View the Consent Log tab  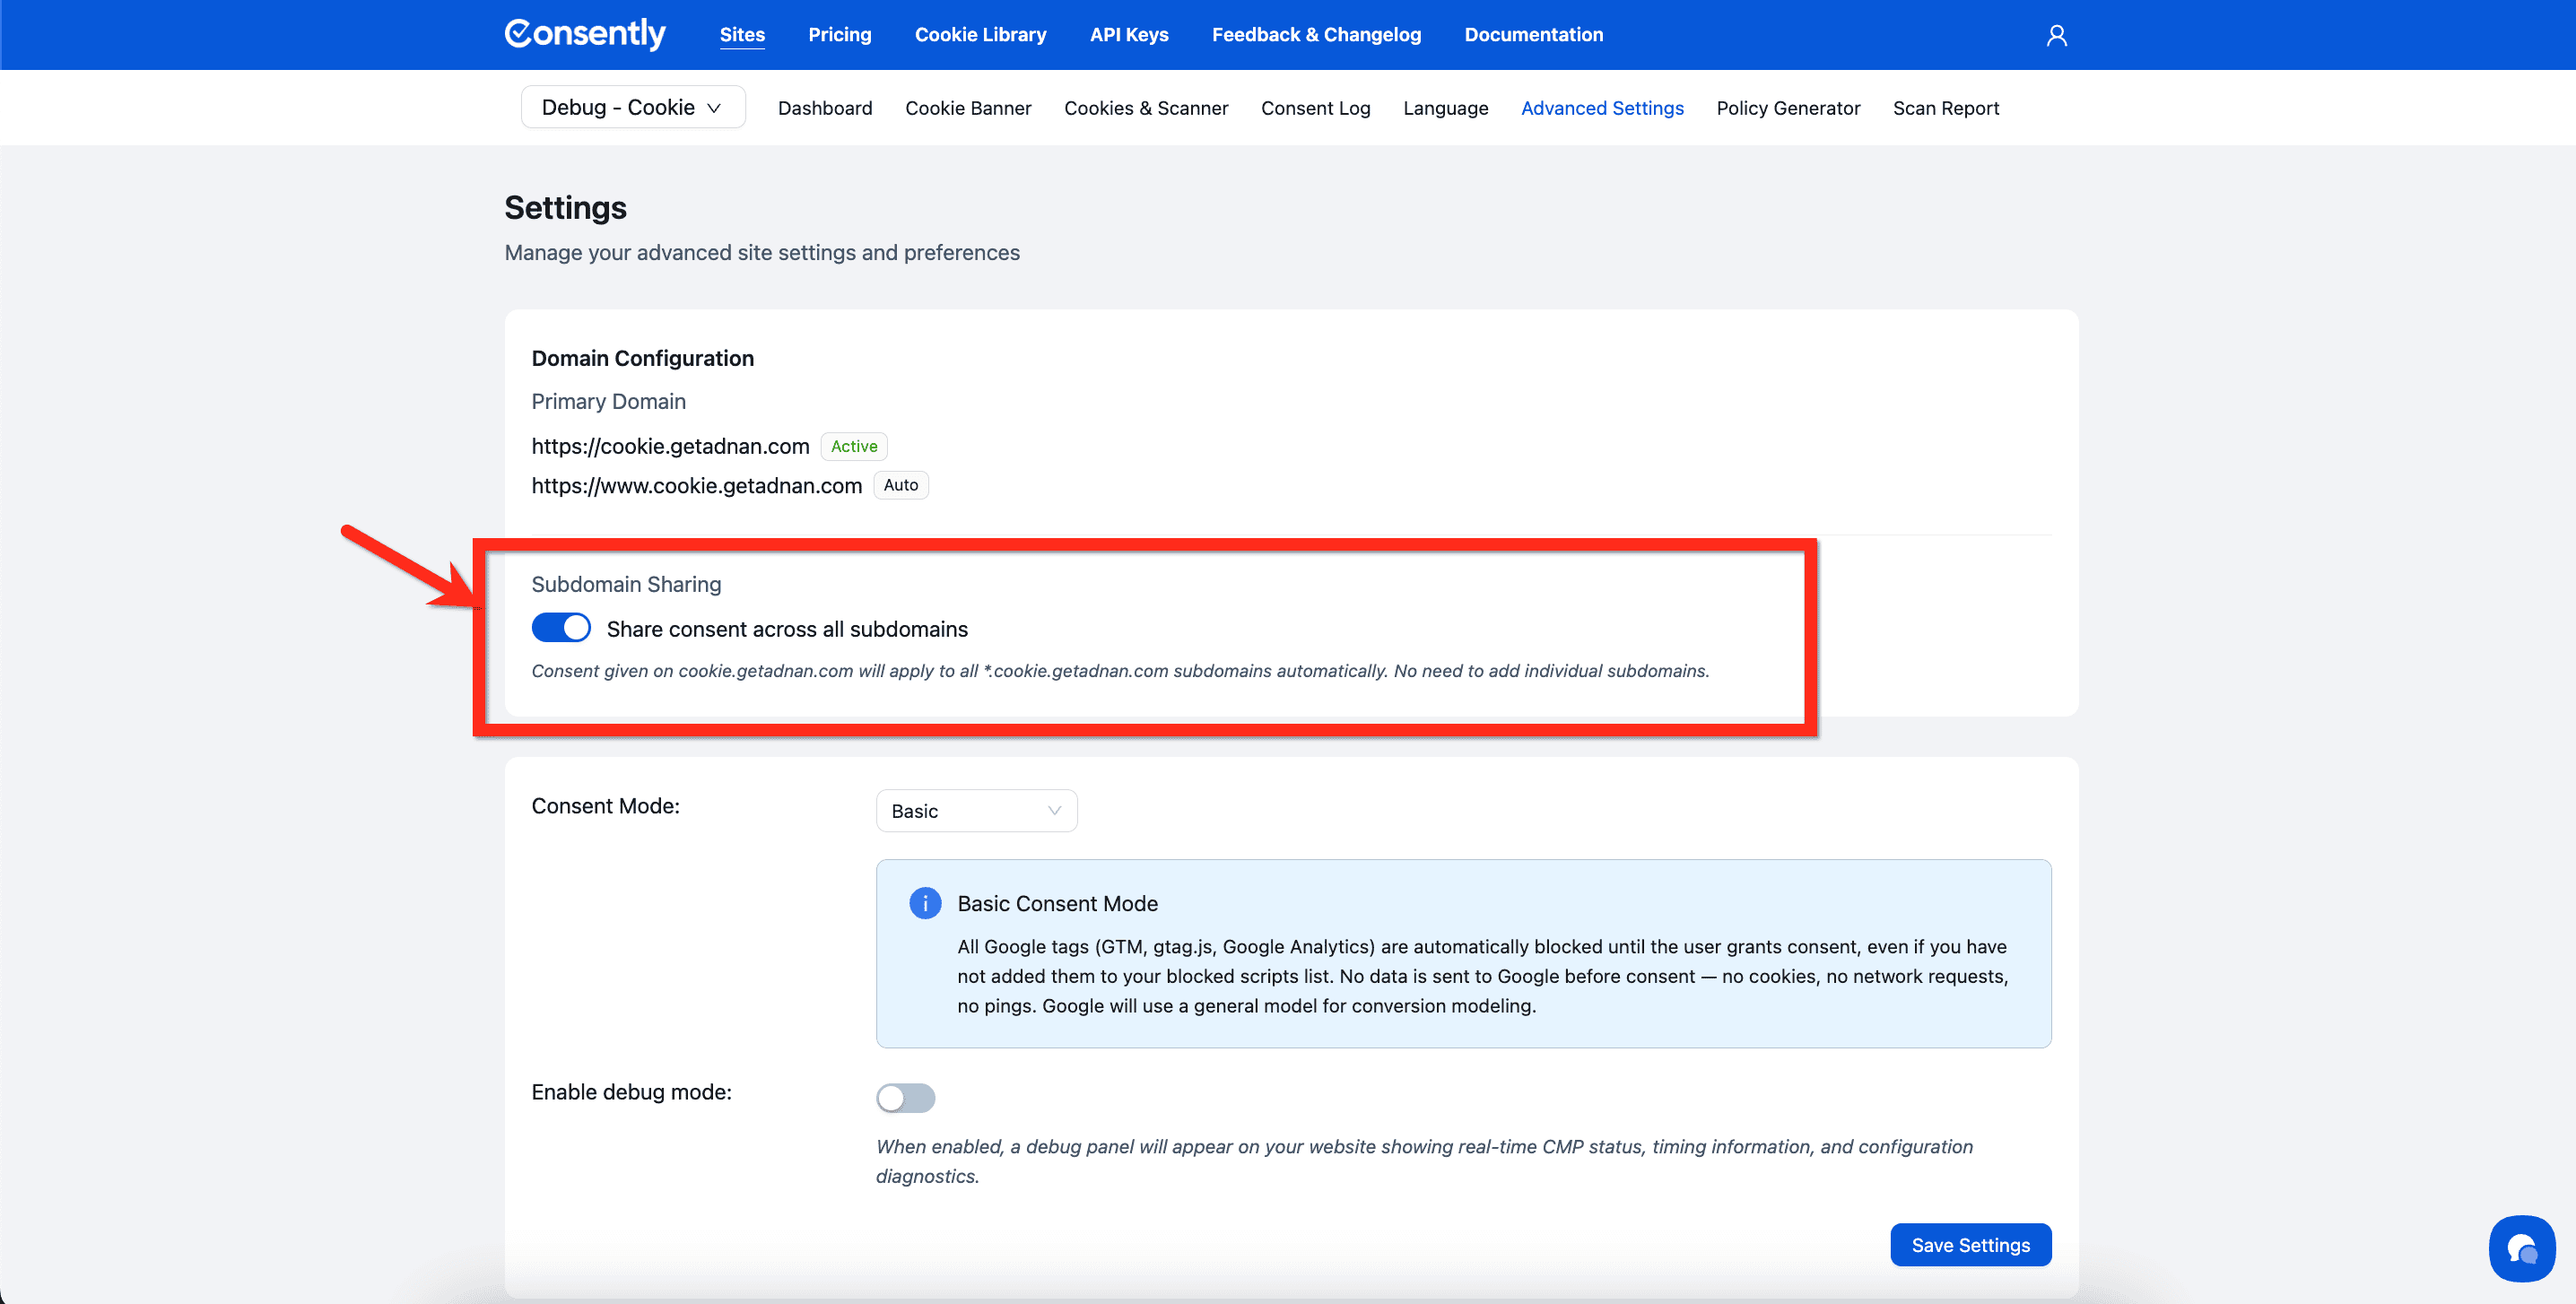(1315, 108)
